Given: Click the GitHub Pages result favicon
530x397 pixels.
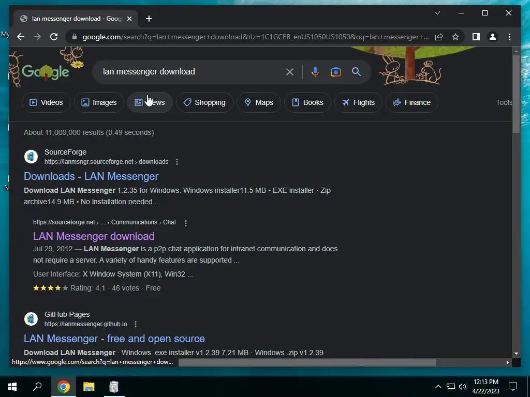Looking at the screenshot, I should [x=31, y=319].
